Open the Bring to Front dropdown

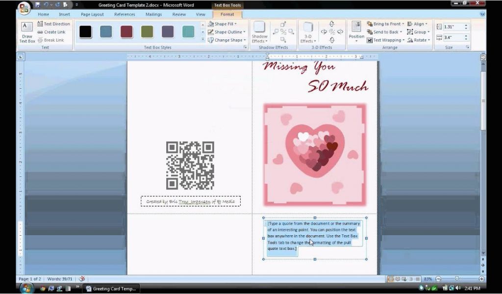point(385,24)
